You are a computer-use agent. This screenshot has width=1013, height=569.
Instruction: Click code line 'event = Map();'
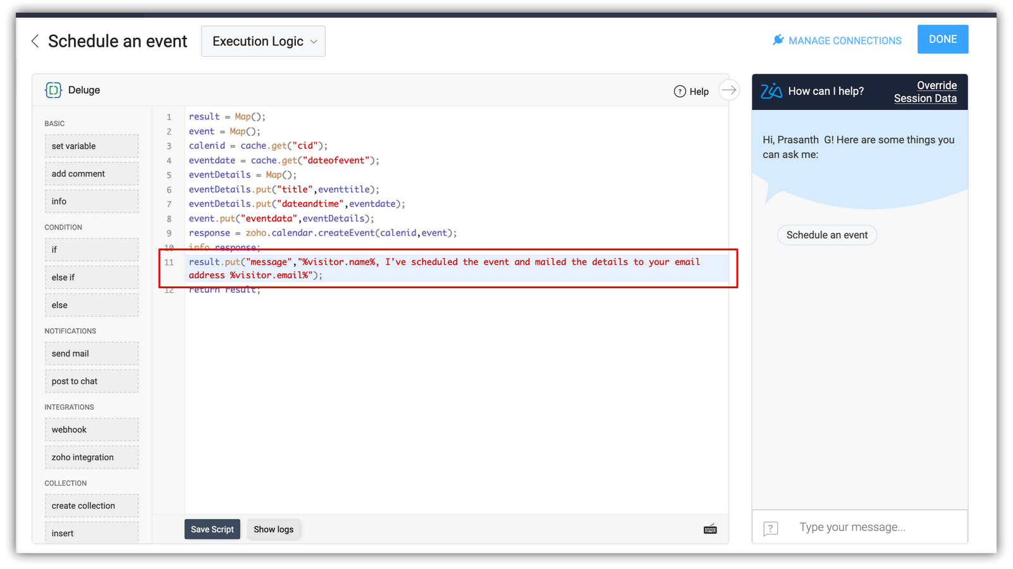(x=224, y=132)
